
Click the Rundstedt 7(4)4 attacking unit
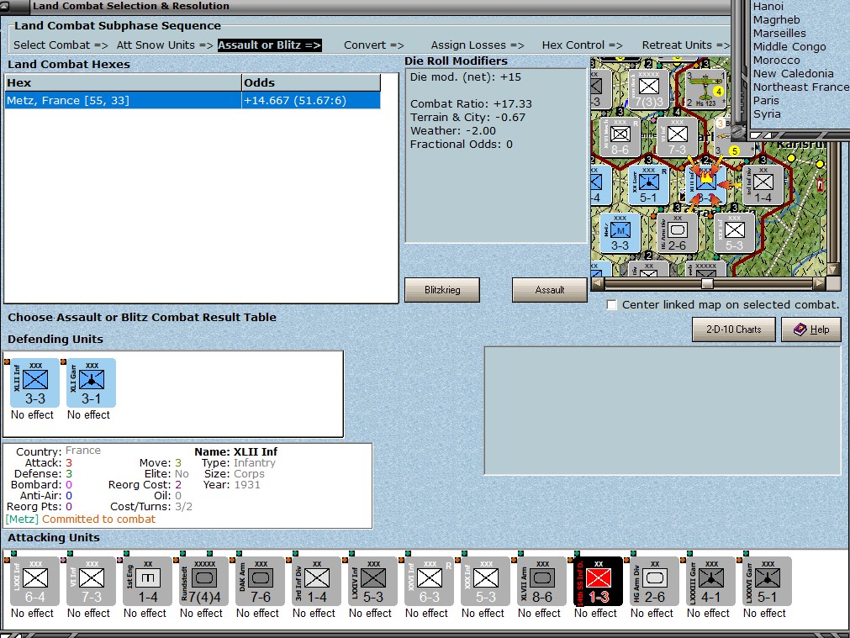pyautogui.click(x=204, y=581)
